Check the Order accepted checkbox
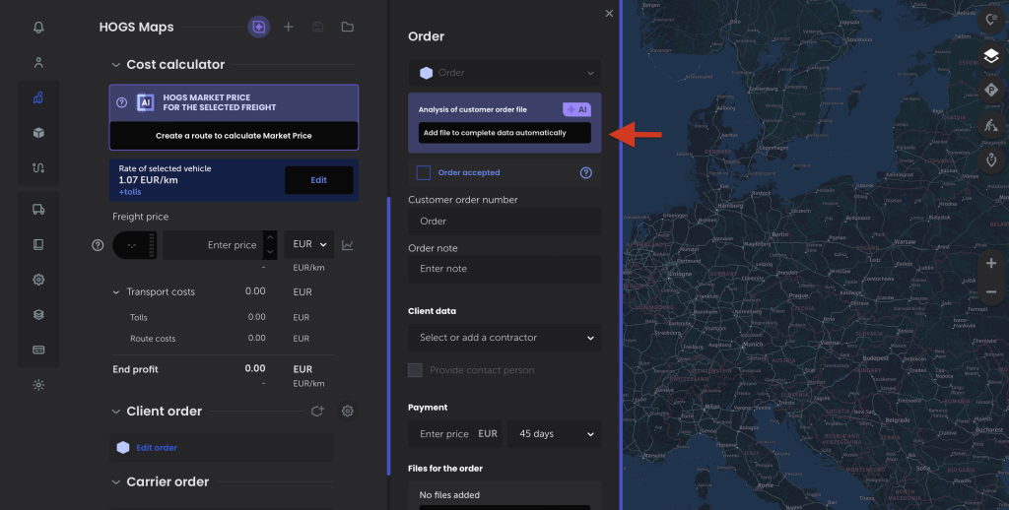 [x=424, y=172]
